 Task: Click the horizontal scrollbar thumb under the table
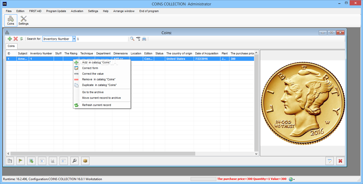103,153
